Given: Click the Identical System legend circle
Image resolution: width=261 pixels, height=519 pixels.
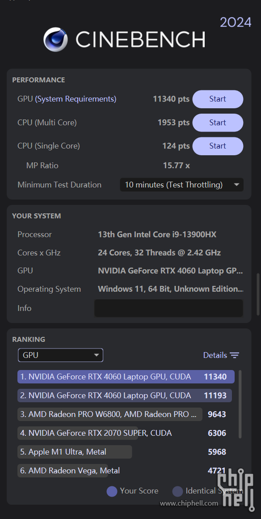Looking at the screenshot, I should [x=177, y=492].
